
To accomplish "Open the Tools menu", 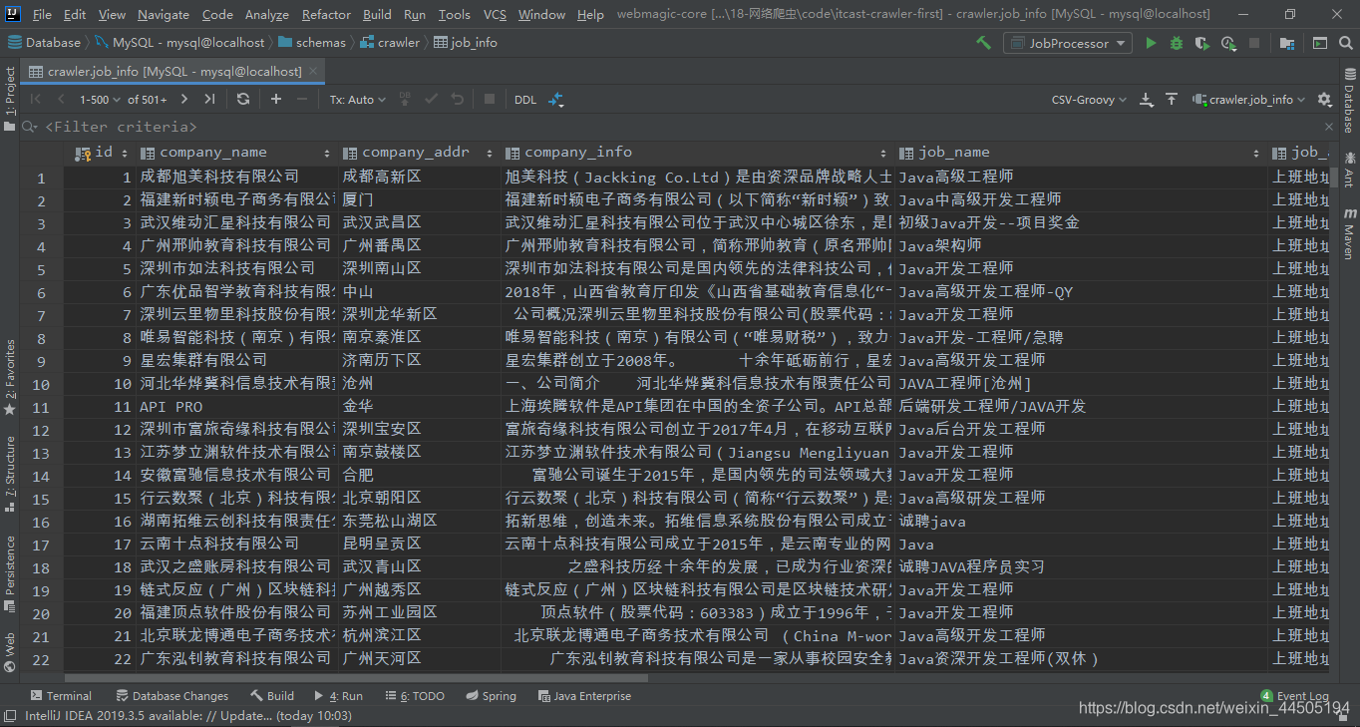I will (x=454, y=14).
